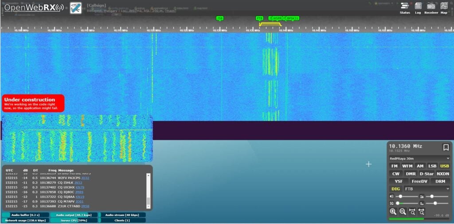454x224 pixels.
Task: Zoom out fully with the total zoom-out icon
Action: 422,212
